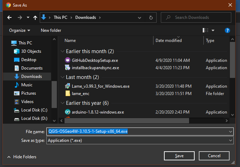Open the 'Save as type' combo box
Viewport: 240px width, 167px height.
tap(140, 140)
